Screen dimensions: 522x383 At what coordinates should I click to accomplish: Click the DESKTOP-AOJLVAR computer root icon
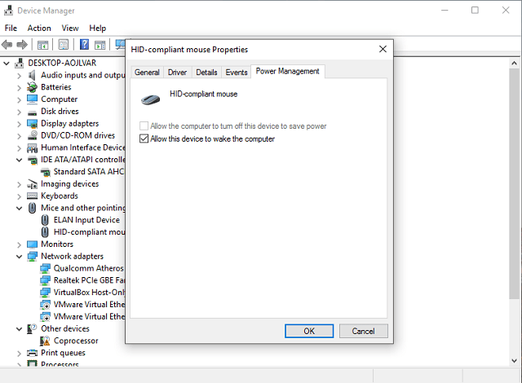(x=20, y=64)
